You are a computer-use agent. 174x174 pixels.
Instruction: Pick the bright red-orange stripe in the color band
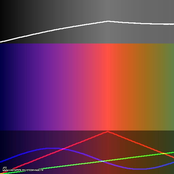108,87
